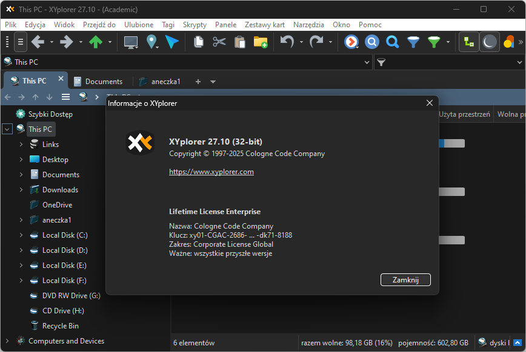
Task: Click the blue Visual Filter funnel icon
Action: (413, 42)
